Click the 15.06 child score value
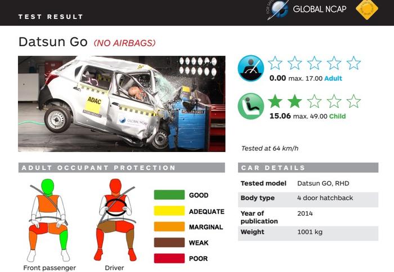This screenshot has width=394, height=272. click(x=280, y=116)
